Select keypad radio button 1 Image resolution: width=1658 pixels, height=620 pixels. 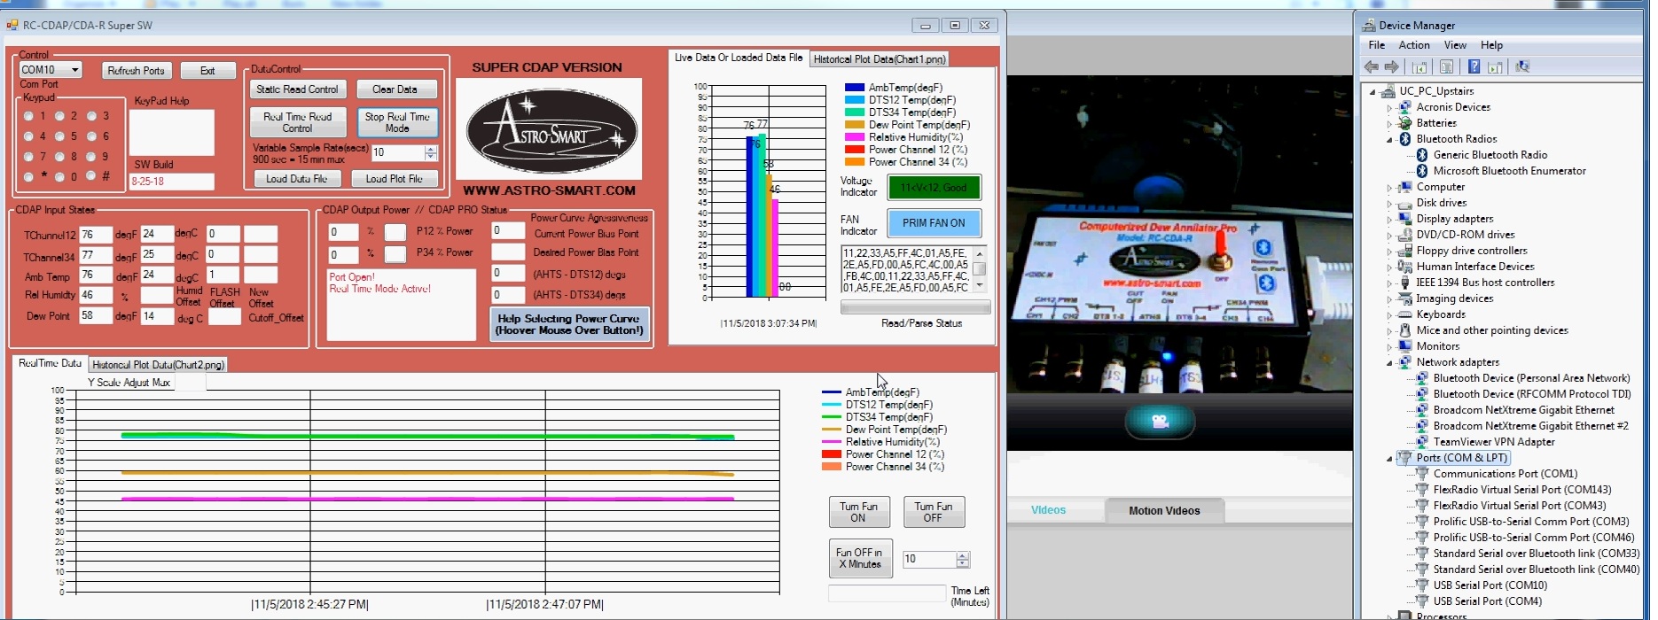tap(28, 116)
